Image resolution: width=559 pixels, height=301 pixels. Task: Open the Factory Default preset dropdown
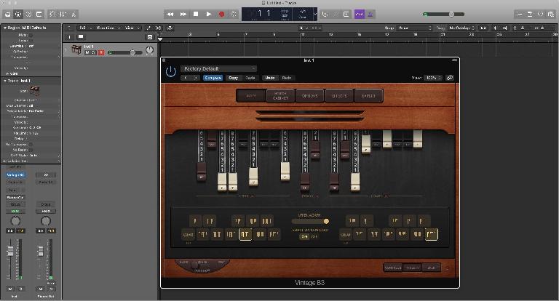218,69
